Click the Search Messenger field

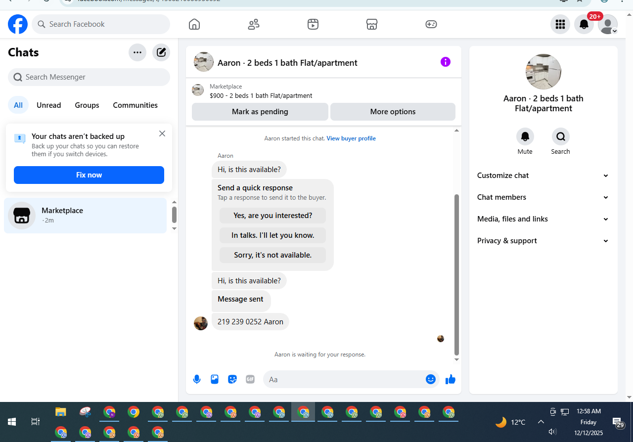(x=89, y=77)
